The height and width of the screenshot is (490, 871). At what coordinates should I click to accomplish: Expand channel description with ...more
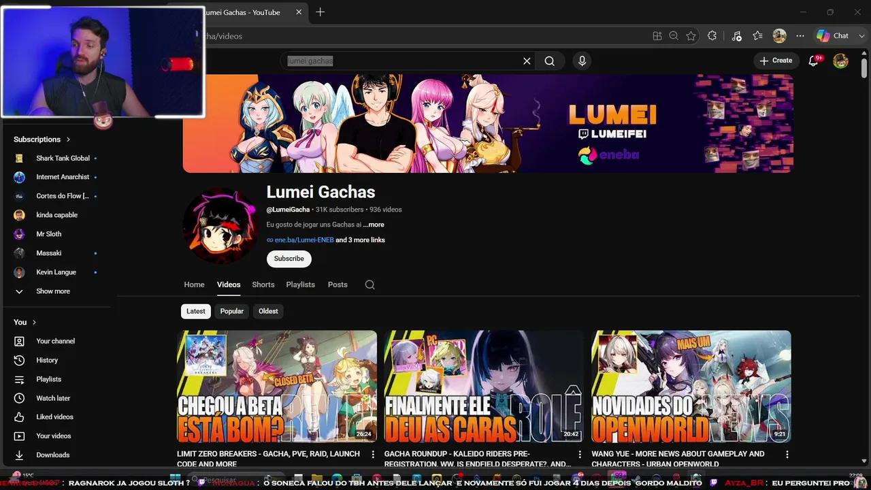[x=374, y=225]
